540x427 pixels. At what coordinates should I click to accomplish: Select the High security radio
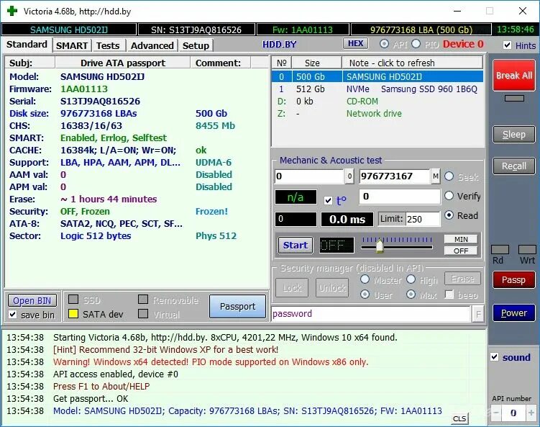[411, 279]
